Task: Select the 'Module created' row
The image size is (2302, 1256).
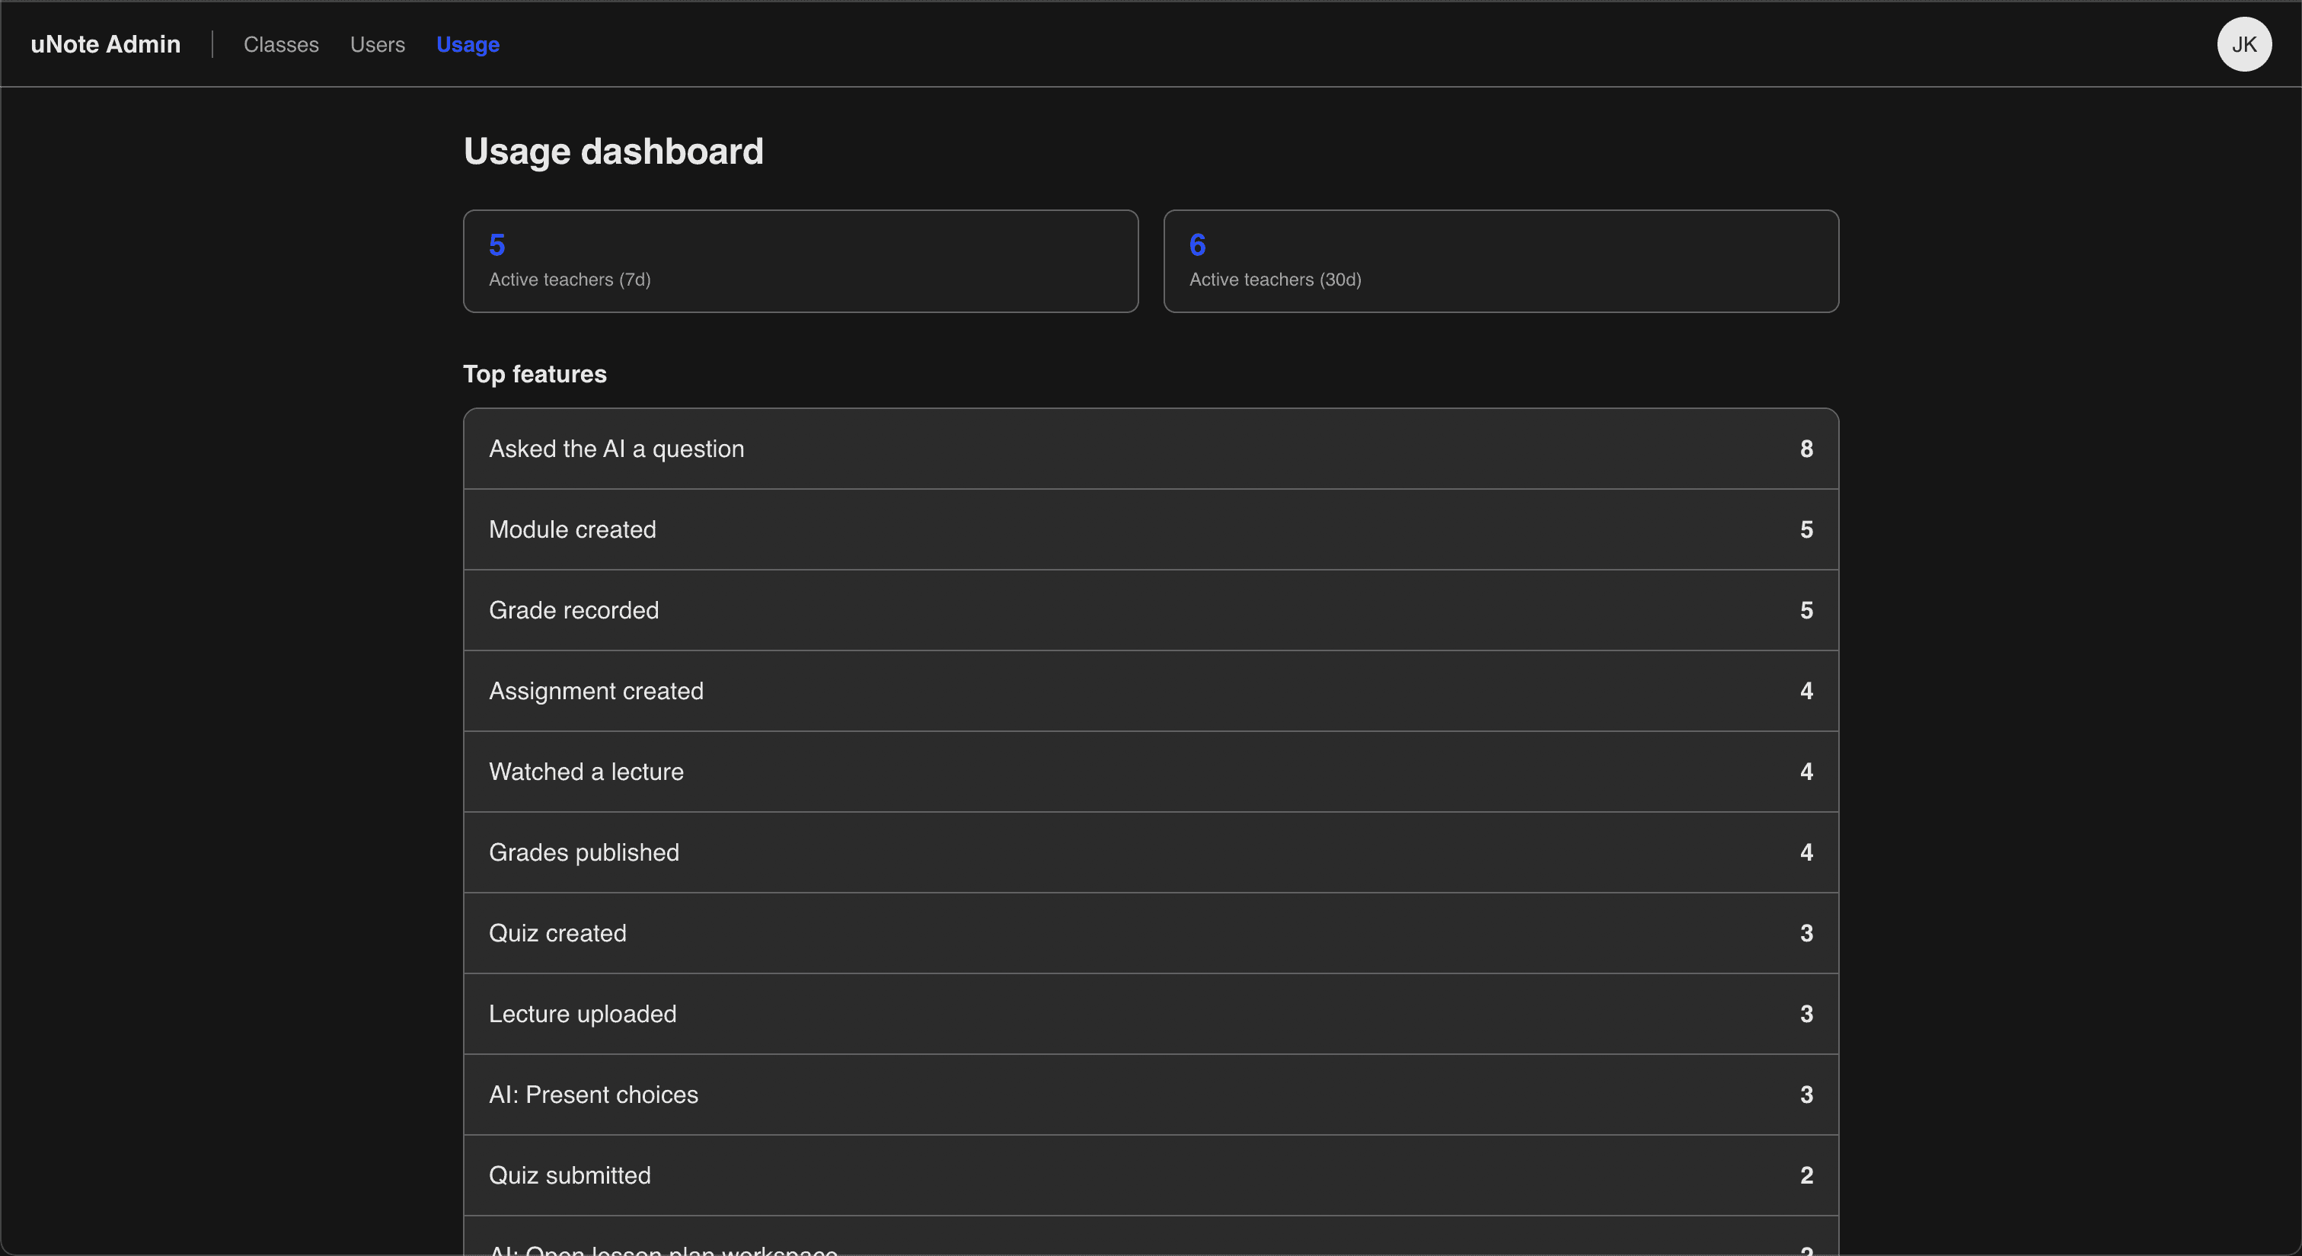Action: click(1150, 529)
